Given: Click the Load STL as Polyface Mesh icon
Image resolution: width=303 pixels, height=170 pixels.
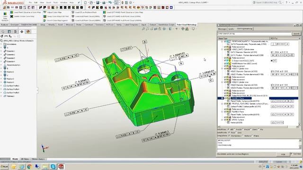Looking at the screenshot, I should (73, 12).
